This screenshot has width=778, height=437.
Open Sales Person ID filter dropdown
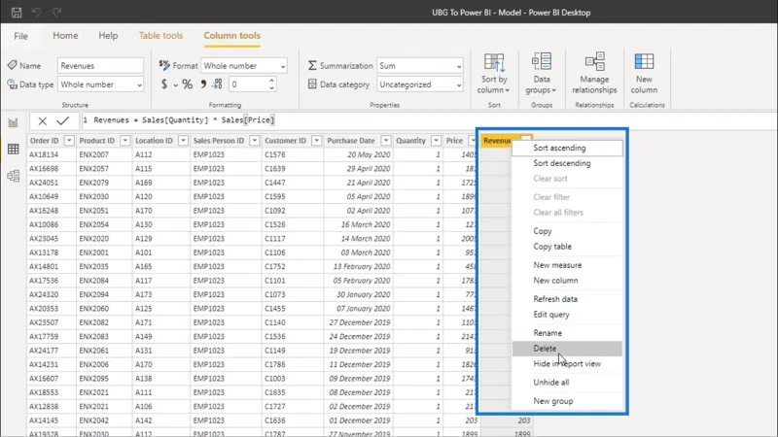click(x=255, y=141)
